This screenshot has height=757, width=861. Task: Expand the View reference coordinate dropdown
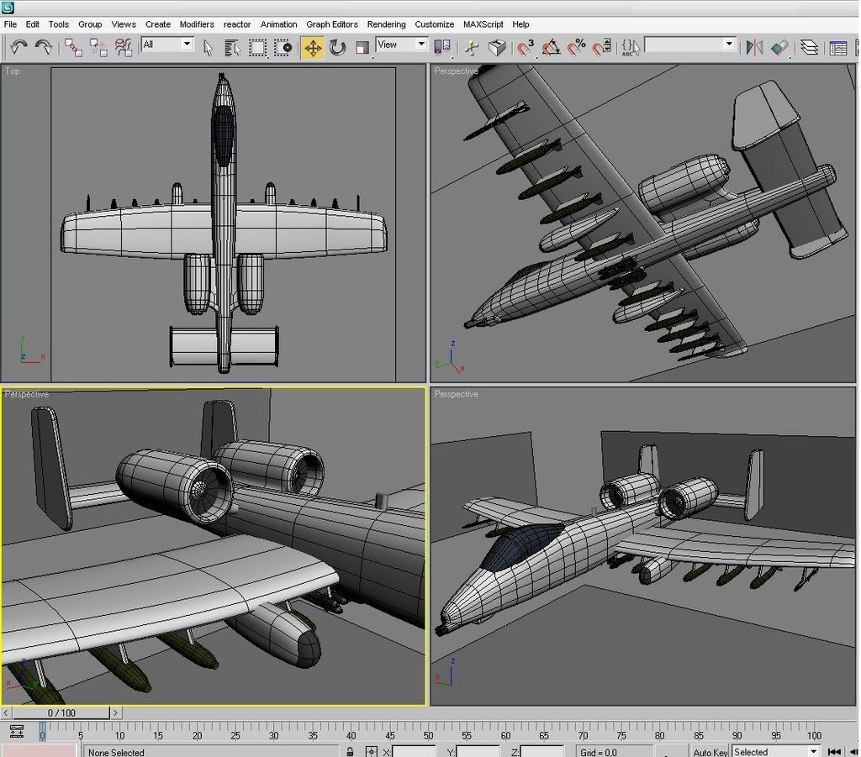[401, 45]
